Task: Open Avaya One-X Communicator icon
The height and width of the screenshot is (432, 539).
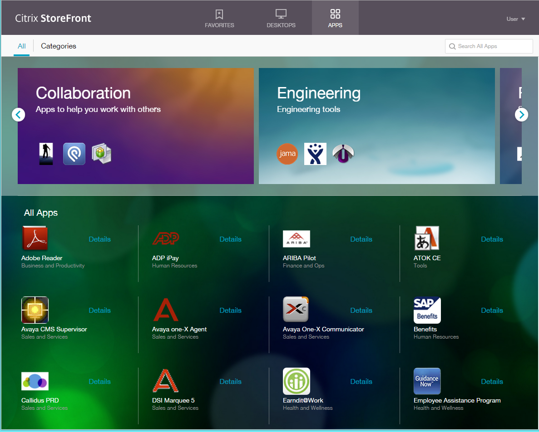Action: [x=296, y=310]
